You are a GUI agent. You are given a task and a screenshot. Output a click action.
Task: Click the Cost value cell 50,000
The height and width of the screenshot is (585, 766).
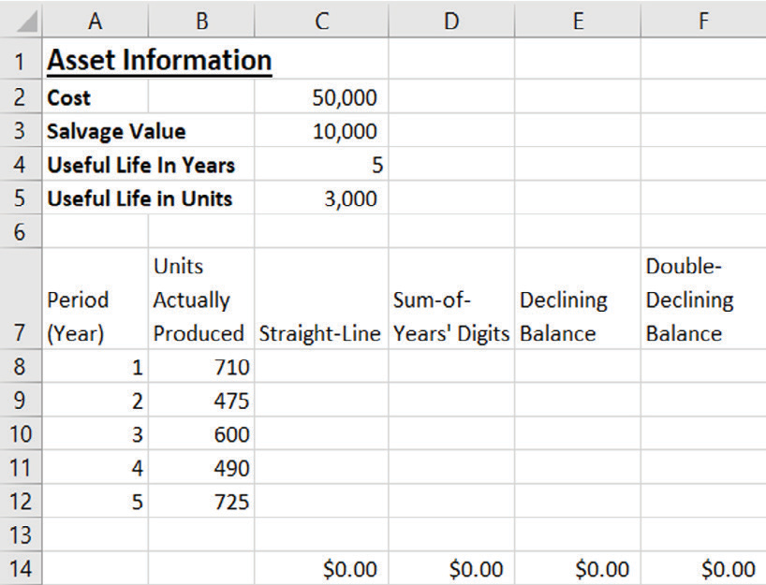click(320, 96)
